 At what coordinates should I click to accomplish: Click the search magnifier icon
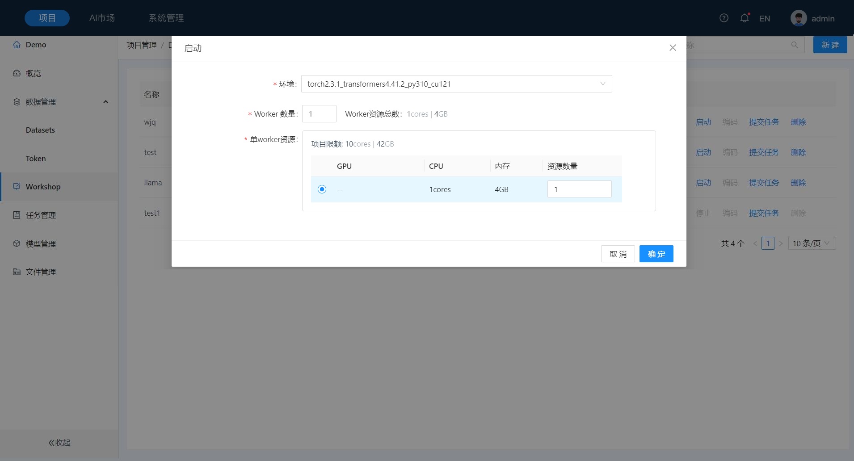click(x=795, y=45)
